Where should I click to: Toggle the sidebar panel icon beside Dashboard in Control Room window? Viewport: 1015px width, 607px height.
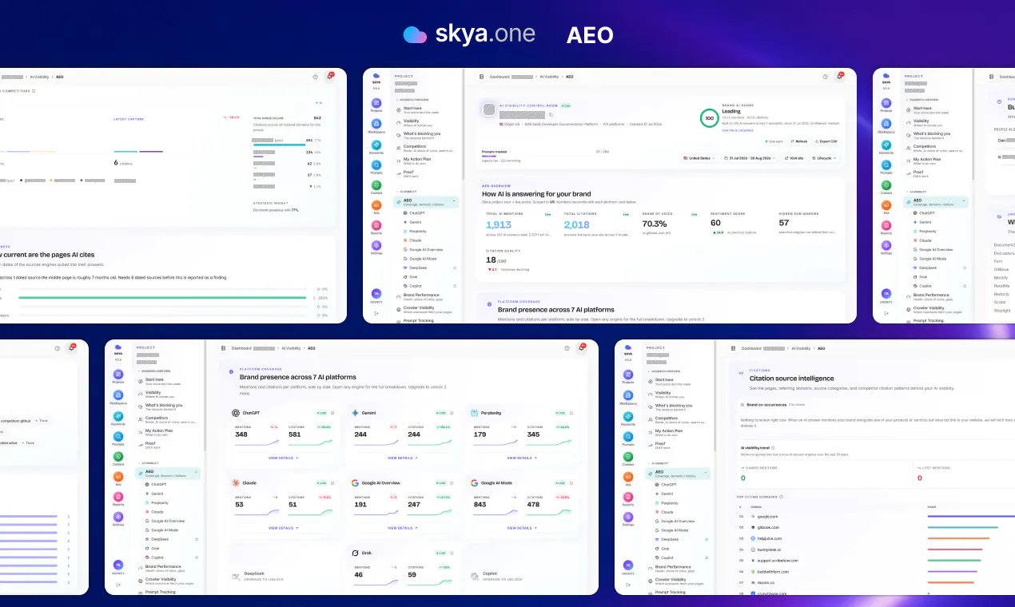[481, 77]
